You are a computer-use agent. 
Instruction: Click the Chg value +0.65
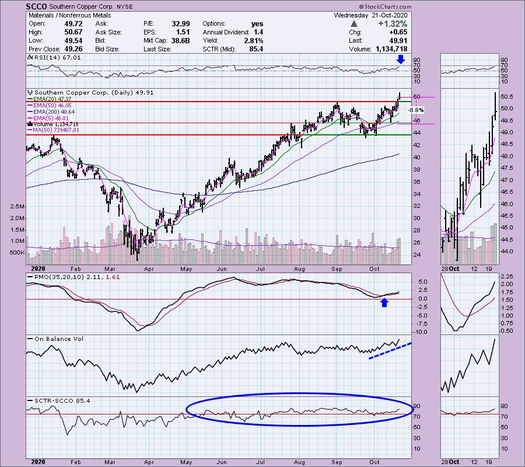[398, 32]
